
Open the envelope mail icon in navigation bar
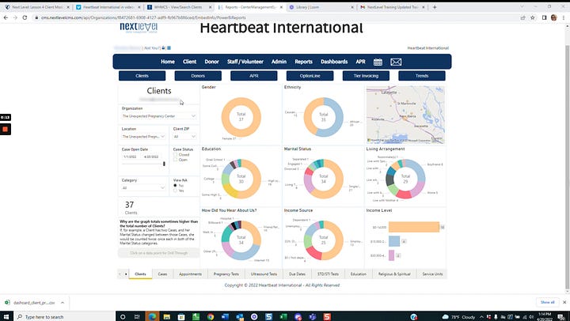(396, 62)
